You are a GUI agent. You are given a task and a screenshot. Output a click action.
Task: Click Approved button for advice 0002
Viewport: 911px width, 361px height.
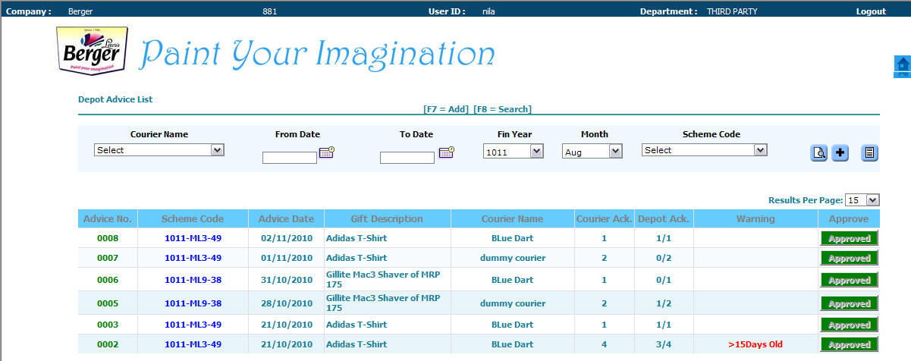(x=849, y=345)
